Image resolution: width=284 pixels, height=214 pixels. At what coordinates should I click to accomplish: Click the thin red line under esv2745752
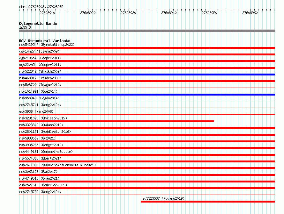point(147,195)
